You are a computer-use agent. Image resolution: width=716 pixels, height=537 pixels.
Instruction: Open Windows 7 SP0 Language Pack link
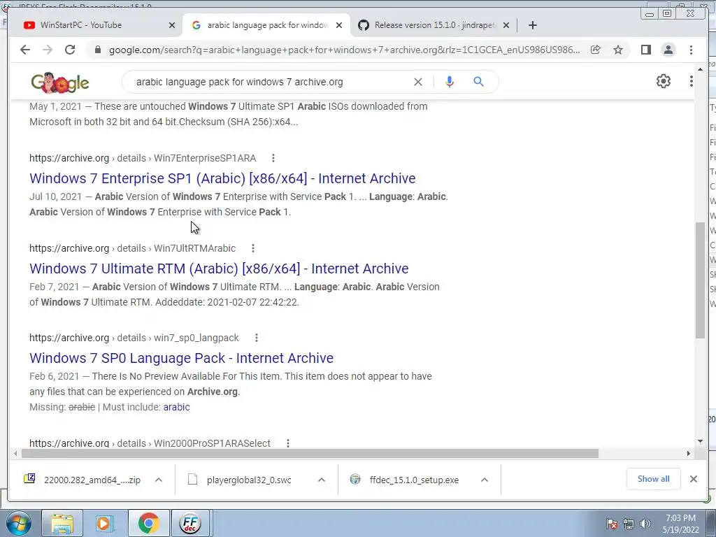pyautogui.click(x=181, y=358)
